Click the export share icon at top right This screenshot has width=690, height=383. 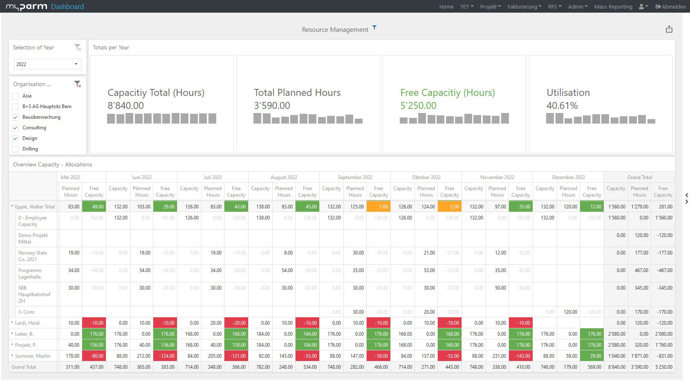pyautogui.click(x=669, y=29)
